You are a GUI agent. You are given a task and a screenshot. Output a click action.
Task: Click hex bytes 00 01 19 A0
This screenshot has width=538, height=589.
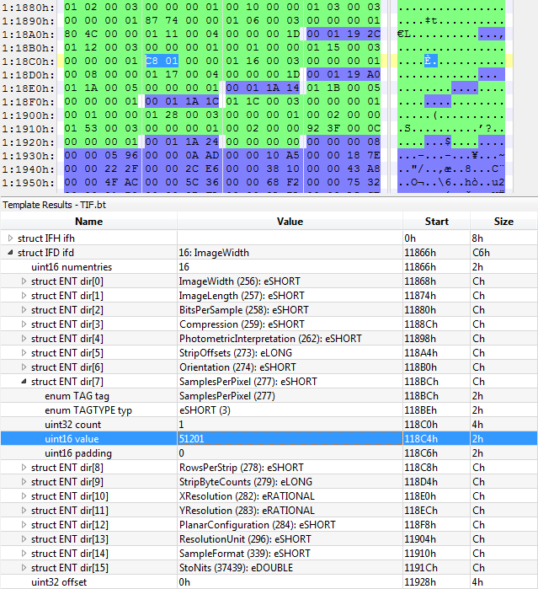point(344,74)
